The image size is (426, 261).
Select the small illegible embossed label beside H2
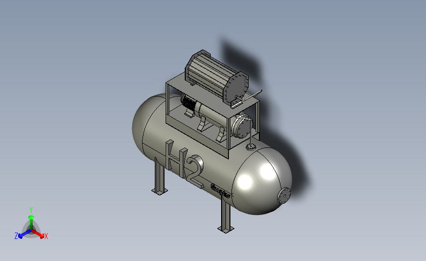tap(221, 191)
